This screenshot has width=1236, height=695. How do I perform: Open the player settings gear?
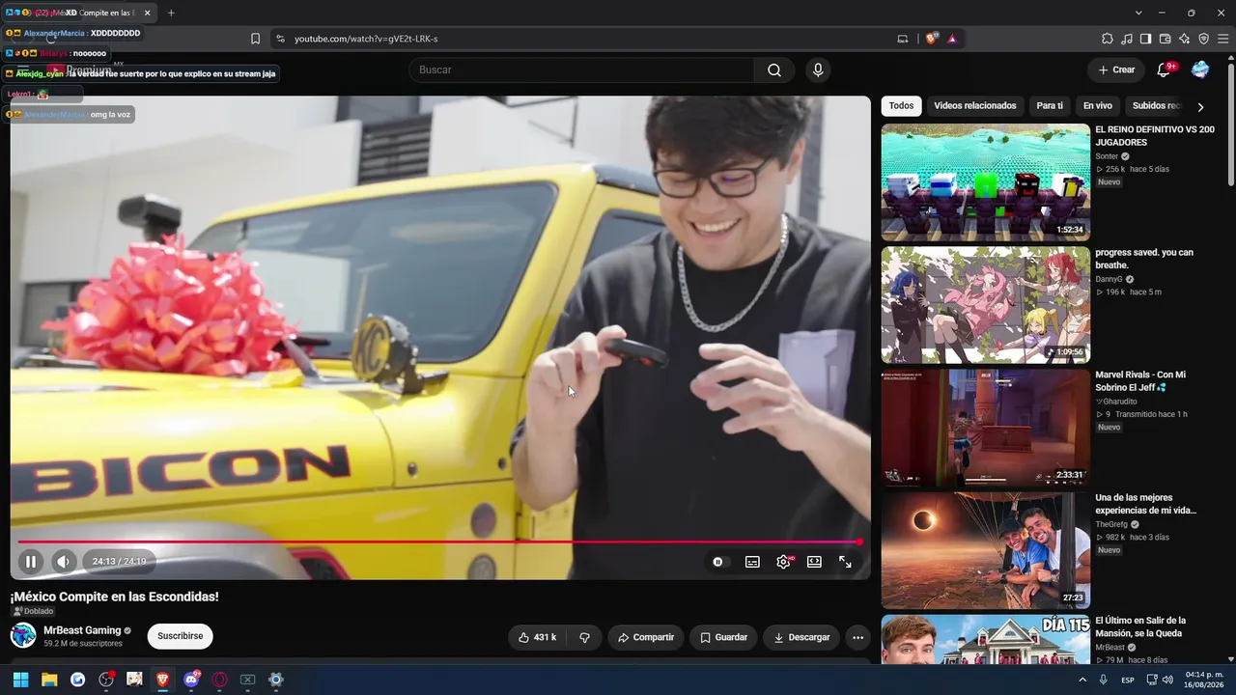tap(783, 562)
